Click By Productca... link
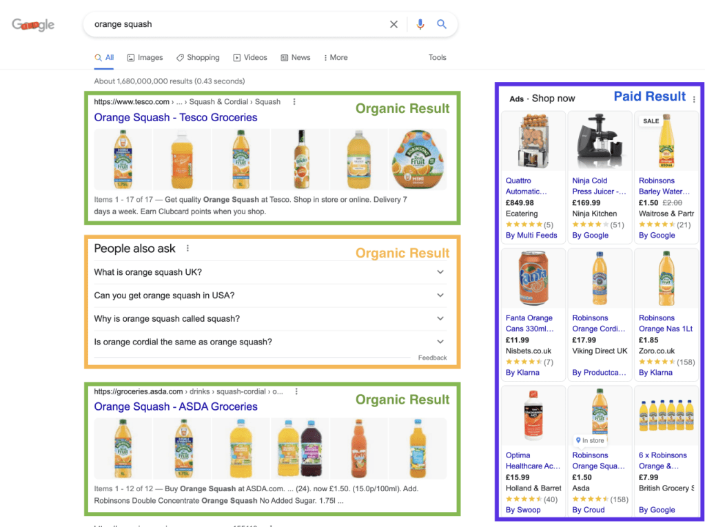 [599, 373]
